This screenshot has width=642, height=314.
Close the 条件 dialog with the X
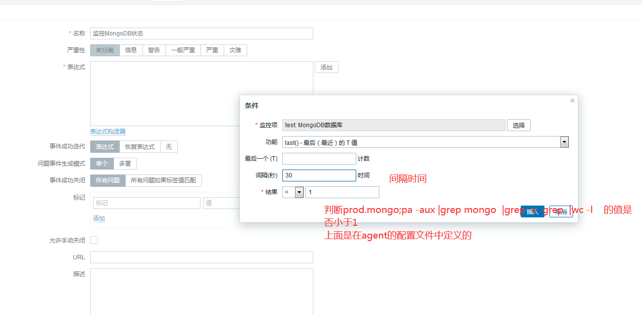click(572, 101)
